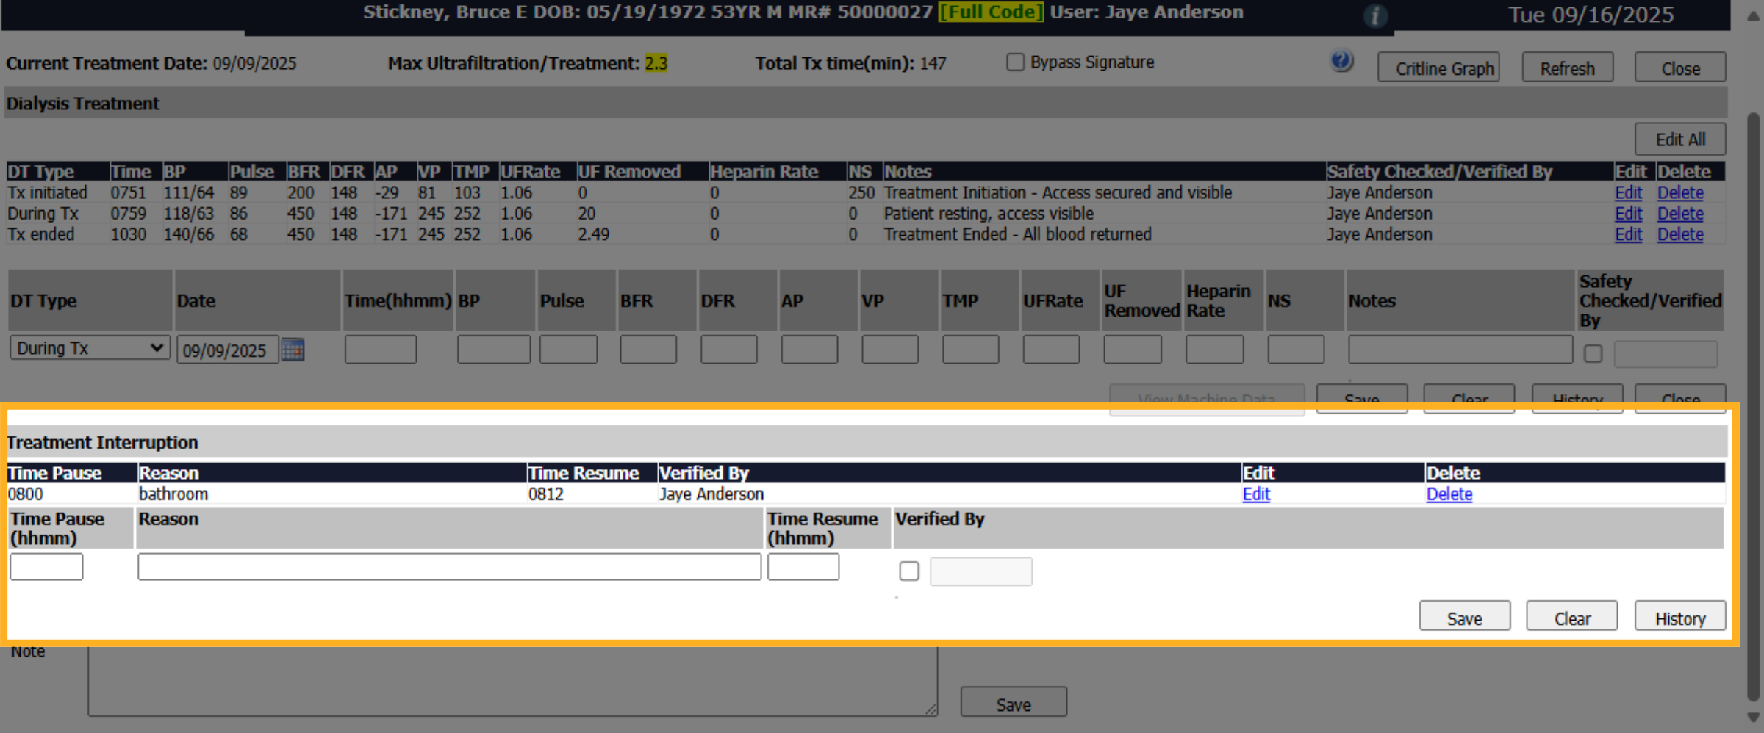Click the BP input field
This screenshot has width=1764, height=733.
tap(494, 350)
